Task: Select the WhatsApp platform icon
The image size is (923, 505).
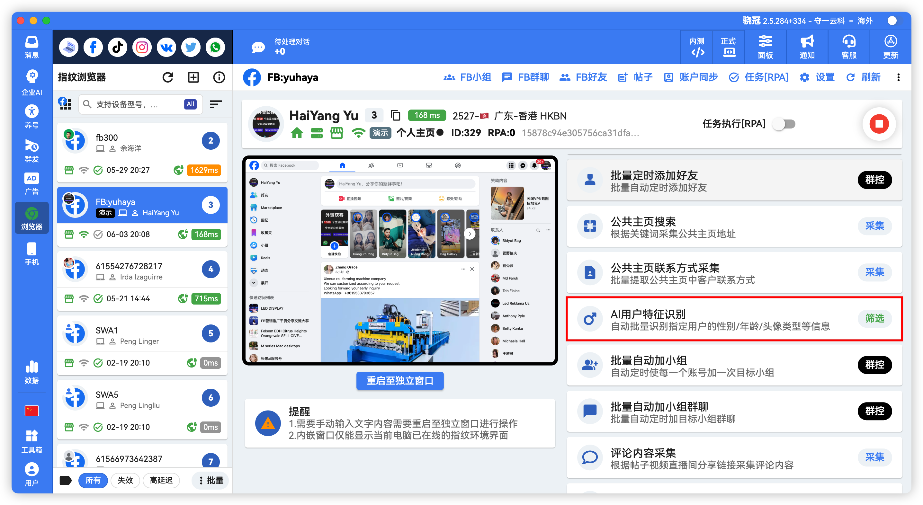Action: tap(215, 47)
